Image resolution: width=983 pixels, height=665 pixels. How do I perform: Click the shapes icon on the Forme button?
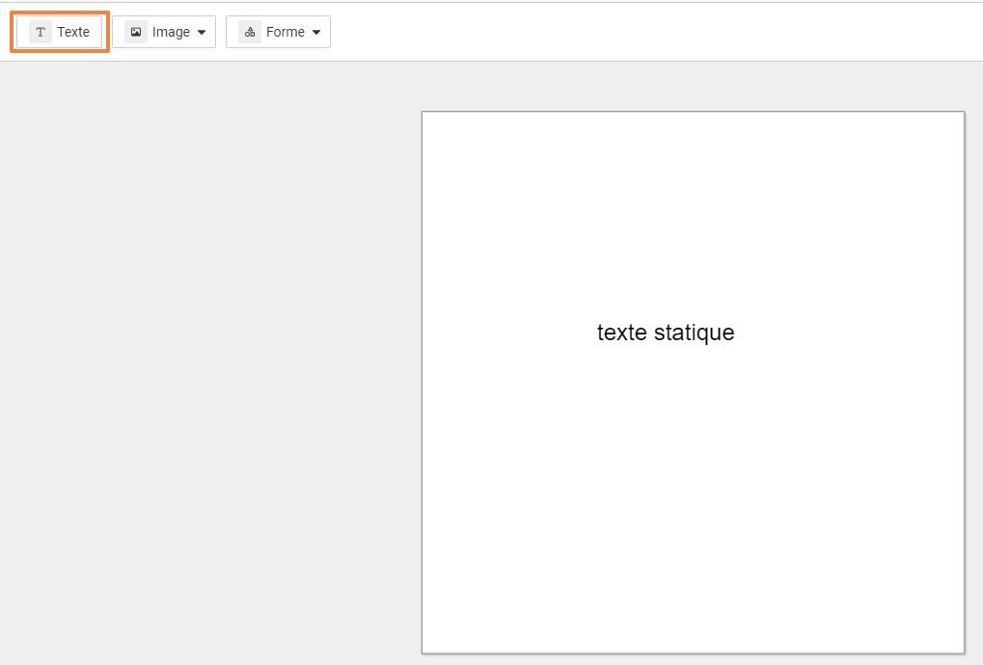pos(250,32)
